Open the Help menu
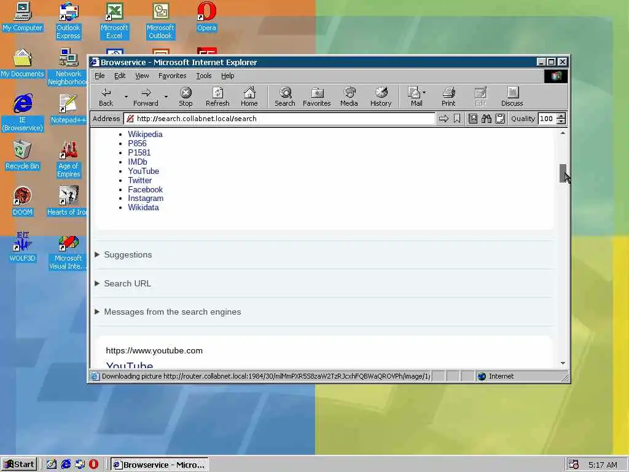The height and width of the screenshot is (472, 629). 227,76
